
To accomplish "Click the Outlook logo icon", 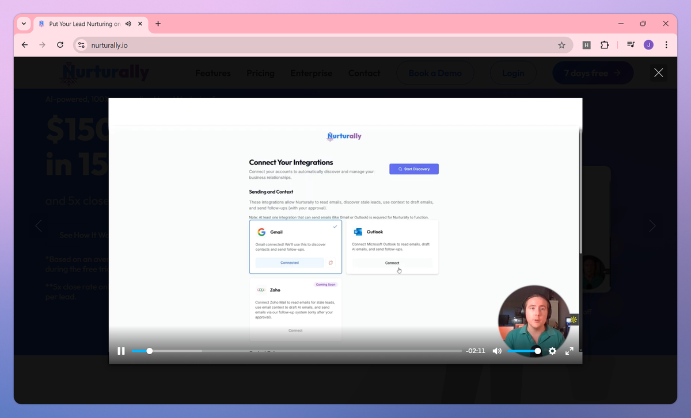I will [358, 232].
